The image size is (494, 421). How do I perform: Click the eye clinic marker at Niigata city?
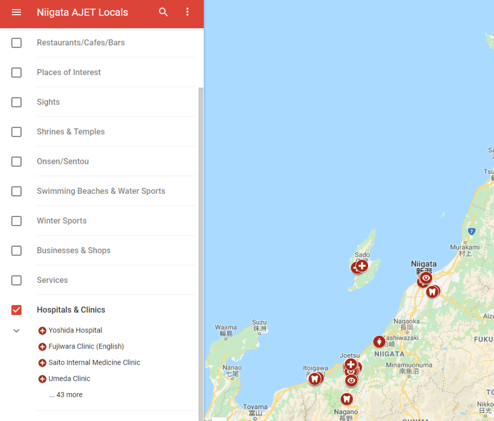tap(426, 278)
